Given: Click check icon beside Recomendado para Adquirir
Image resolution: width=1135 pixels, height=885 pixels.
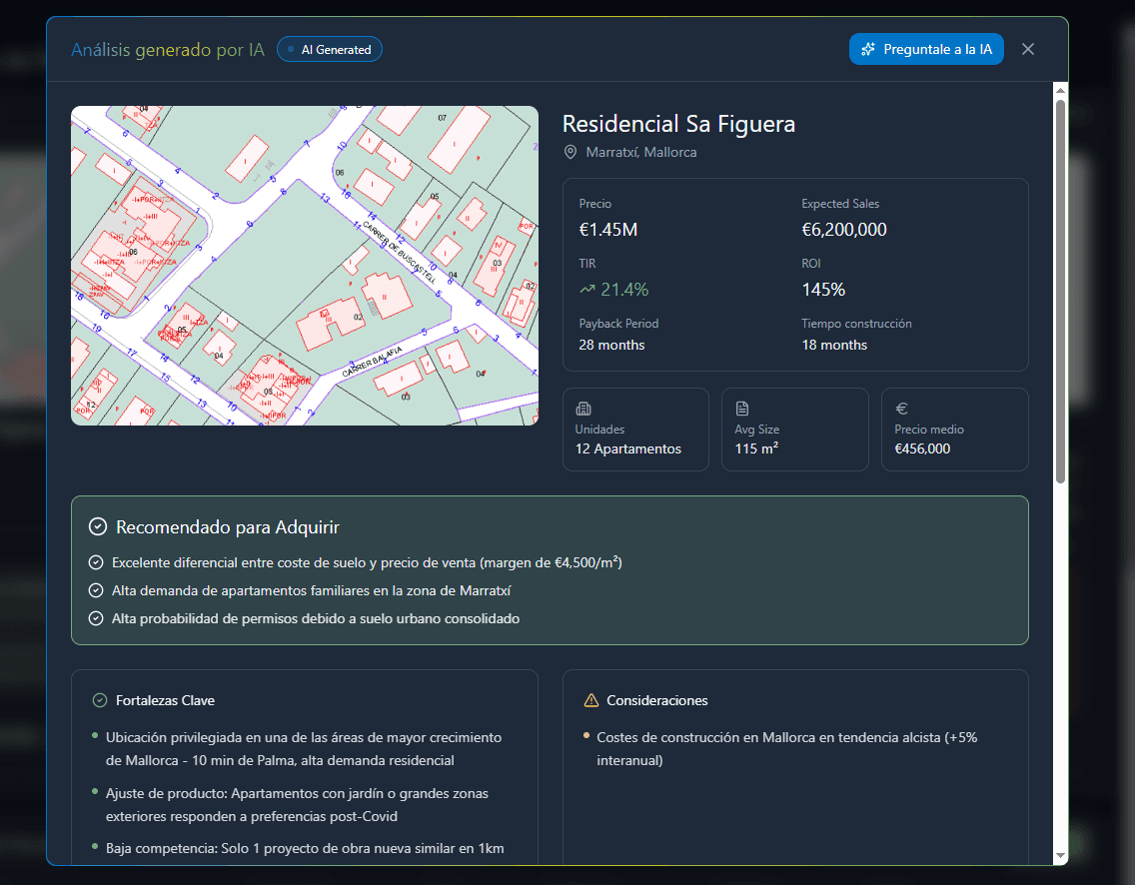Looking at the screenshot, I should [98, 526].
